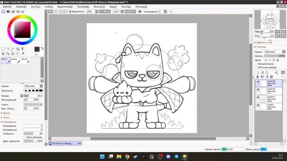Viewport: 287px width, 161px height.
Task: Open the Файл menu
Action: pyautogui.click(x=7, y=7)
